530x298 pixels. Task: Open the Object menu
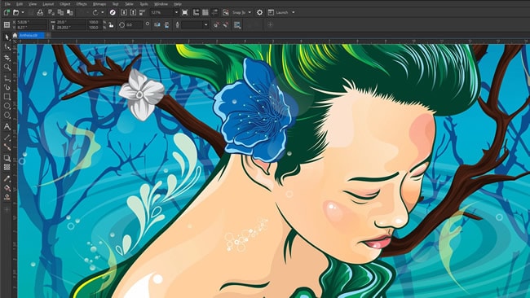point(65,4)
